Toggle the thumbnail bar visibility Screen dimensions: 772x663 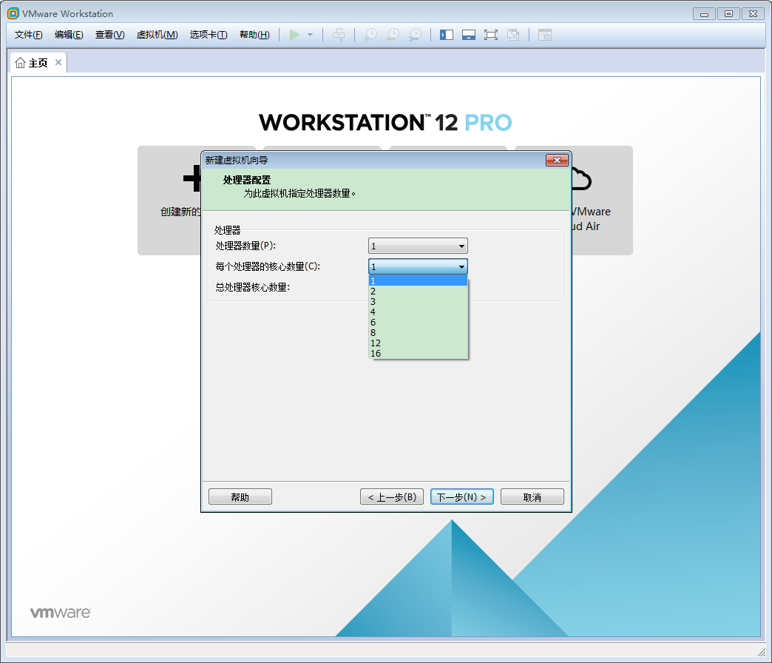[x=469, y=35]
